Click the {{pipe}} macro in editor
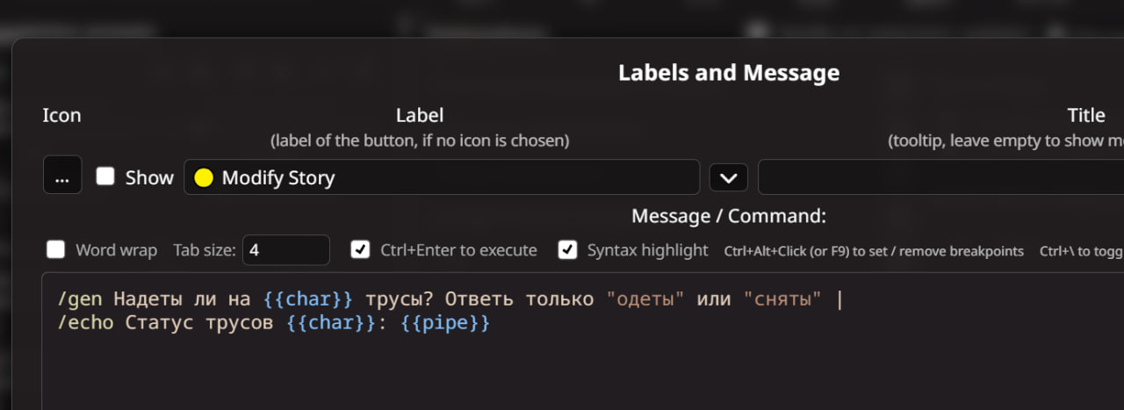Viewport: 1124px width, 410px height. point(445,323)
